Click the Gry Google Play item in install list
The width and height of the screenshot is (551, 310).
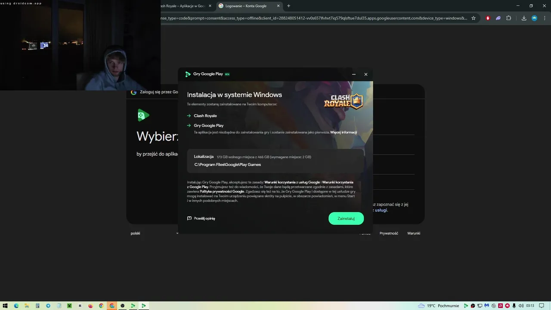(x=209, y=125)
